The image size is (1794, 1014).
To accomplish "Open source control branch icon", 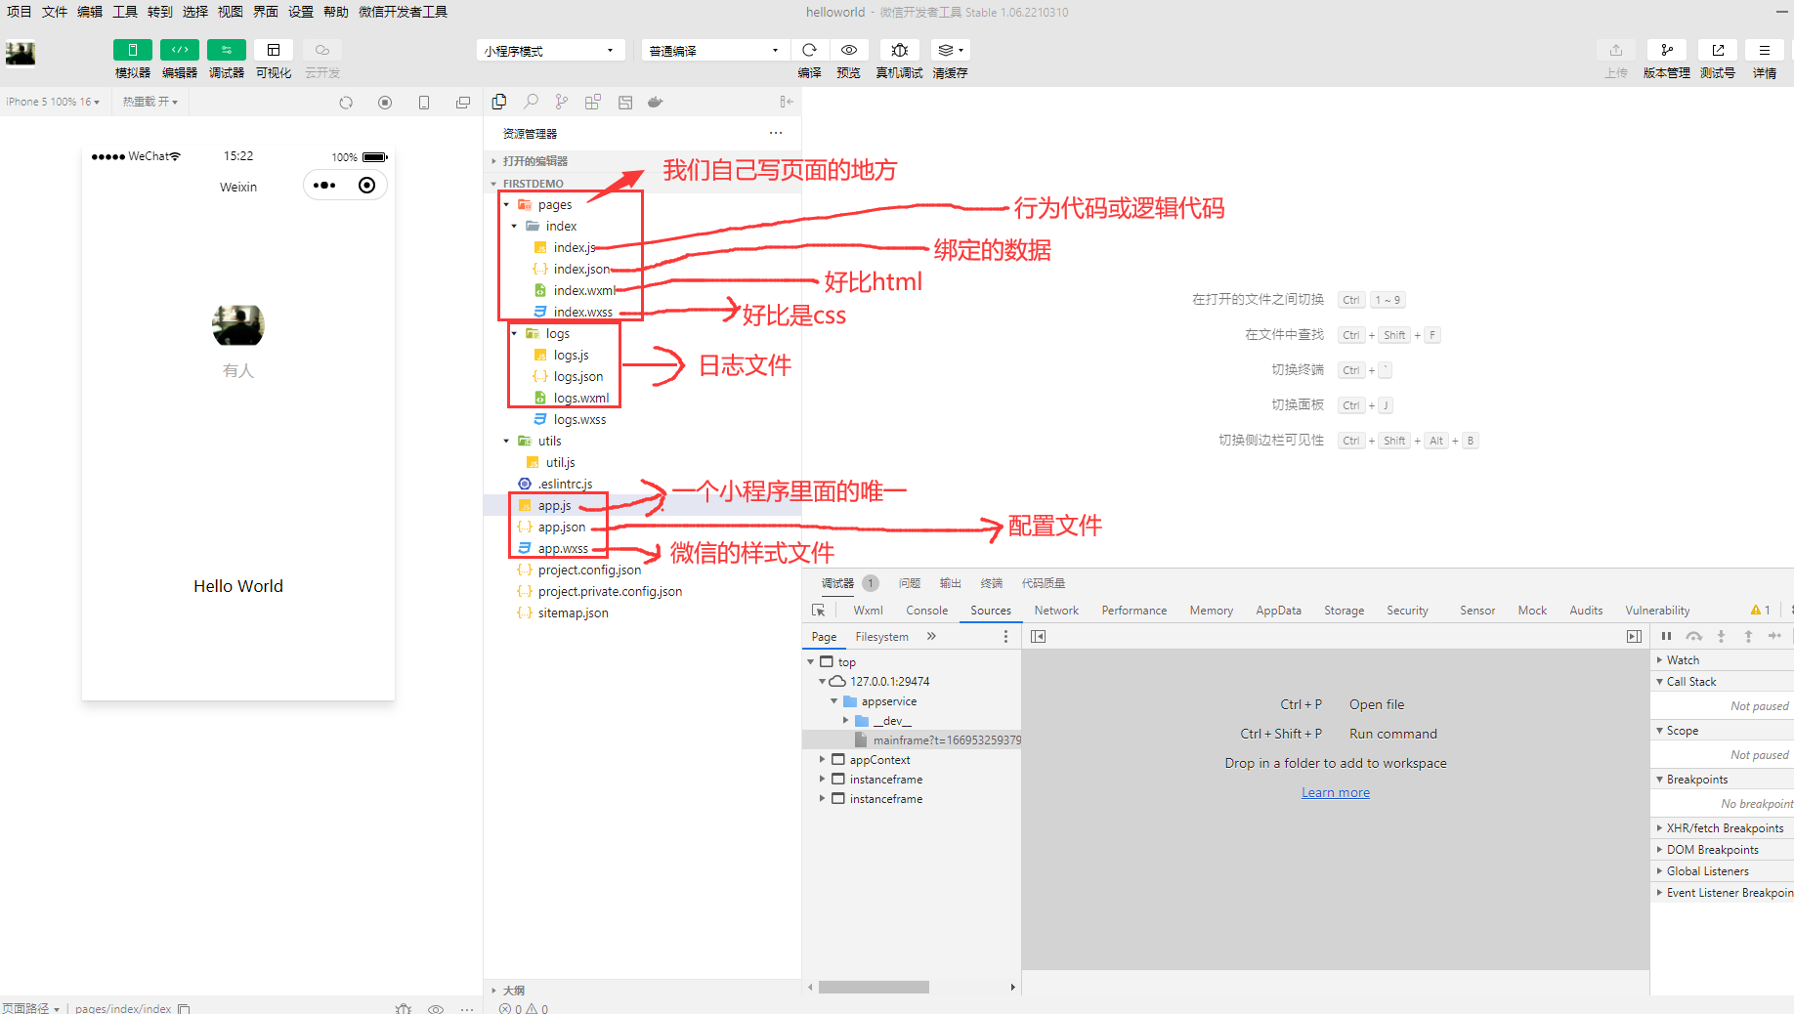I will [x=562, y=102].
